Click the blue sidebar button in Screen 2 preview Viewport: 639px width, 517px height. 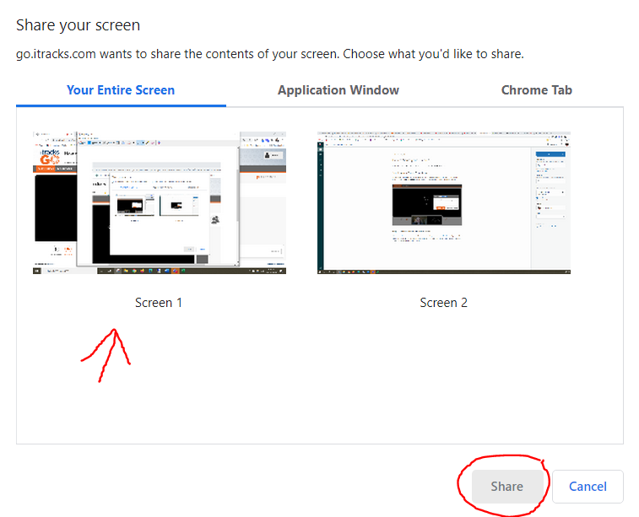pos(550,154)
